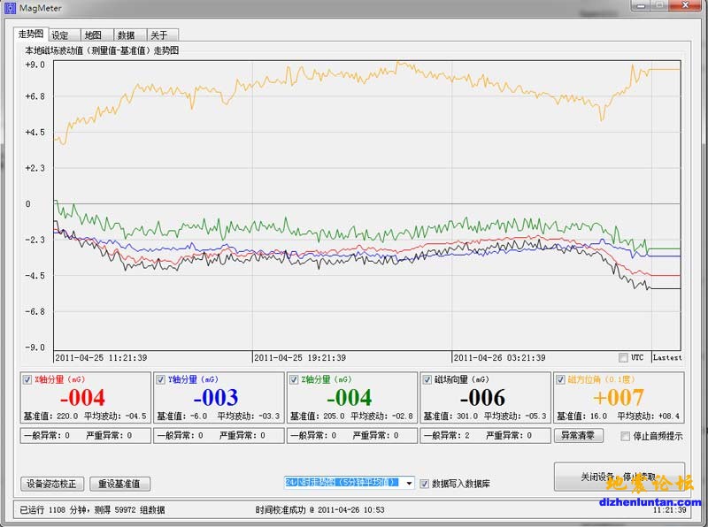Open the 地图 map tab

93,35
